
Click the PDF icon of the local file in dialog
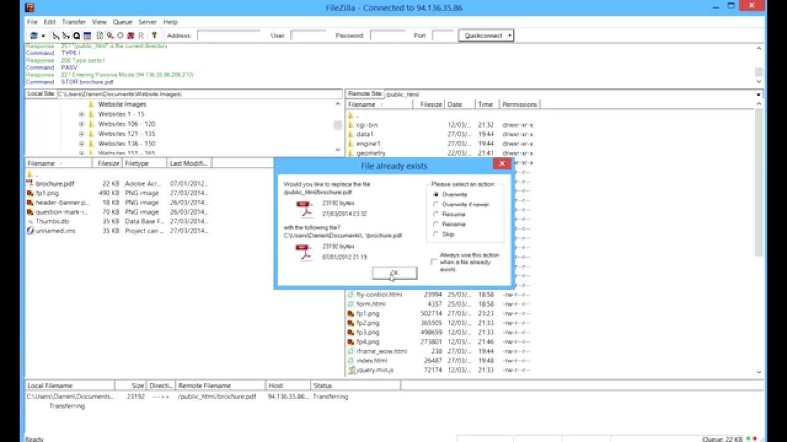click(x=306, y=252)
